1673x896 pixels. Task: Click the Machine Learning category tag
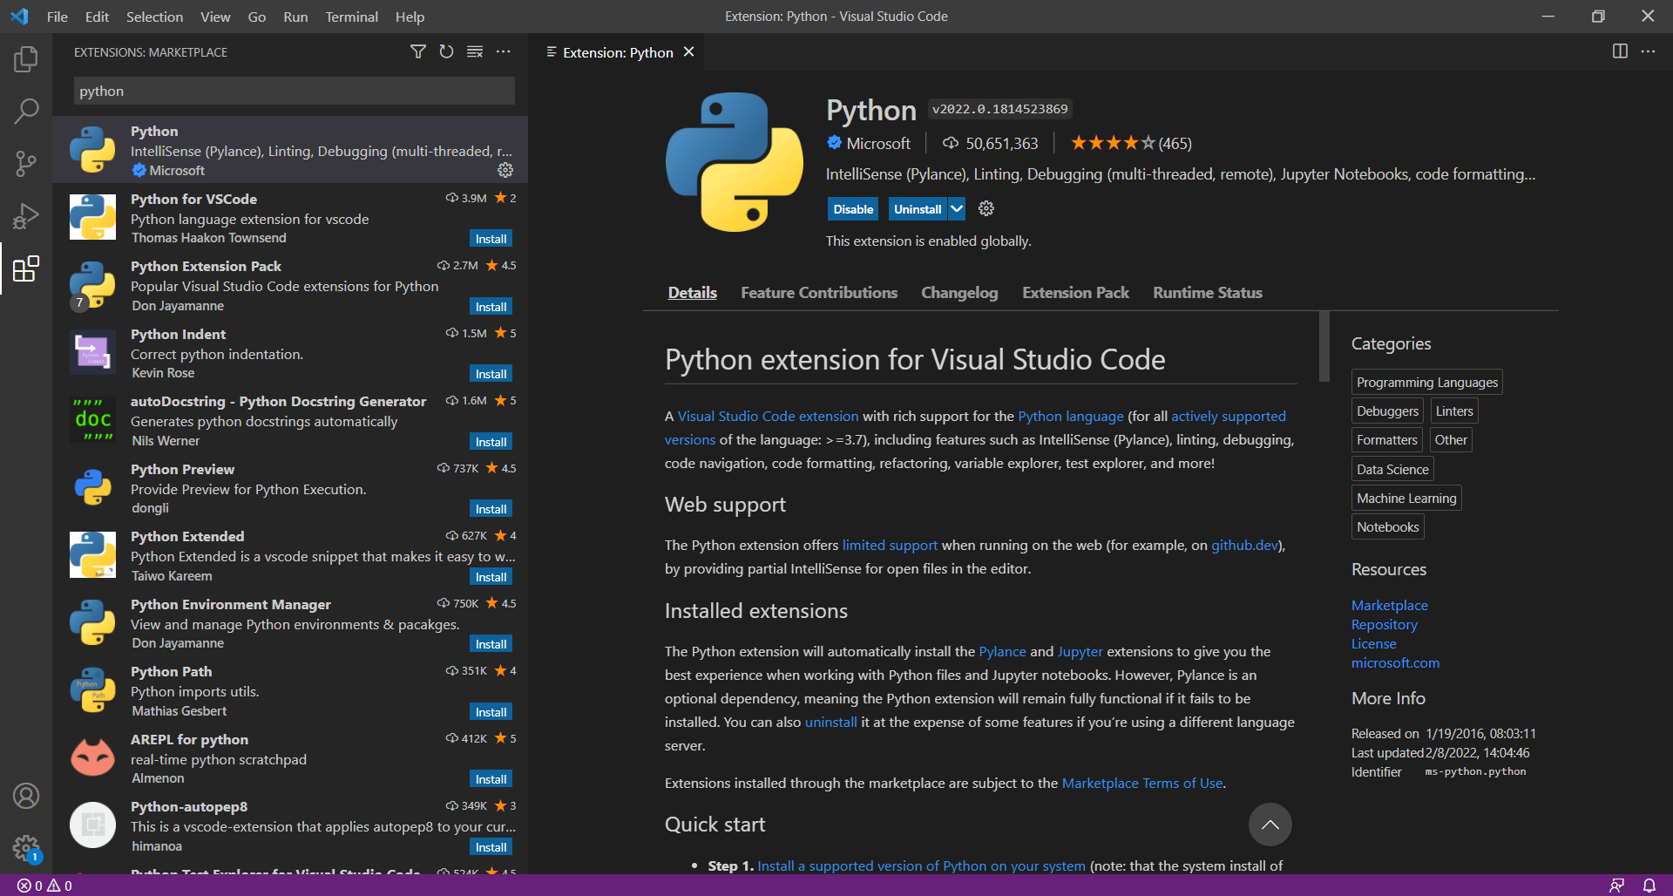tap(1406, 498)
